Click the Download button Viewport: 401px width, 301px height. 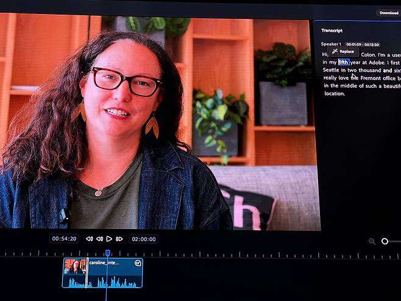coord(388,12)
